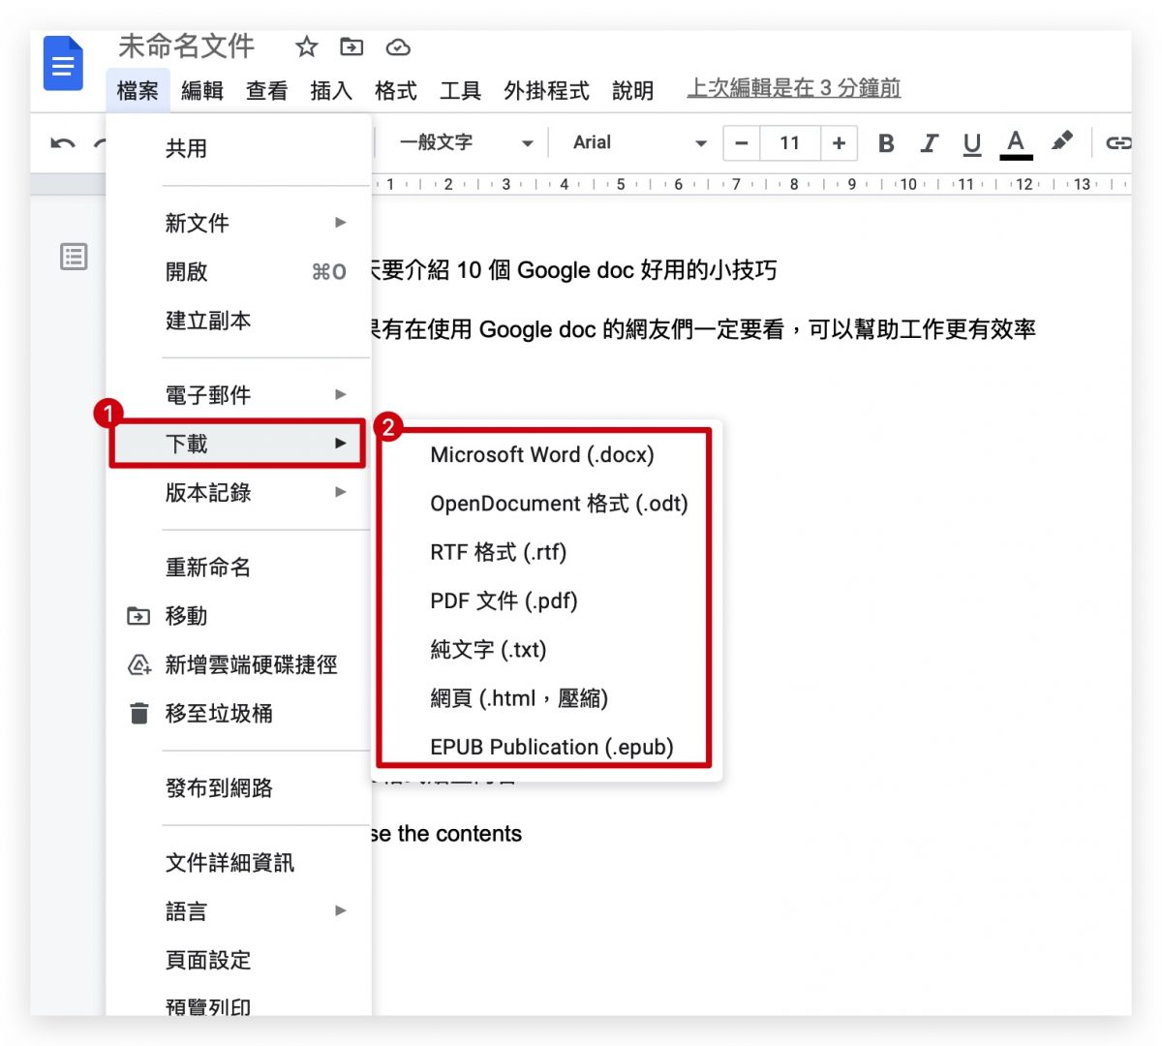Open the 編輯 menu
The width and height of the screenshot is (1162, 1046).
202,91
